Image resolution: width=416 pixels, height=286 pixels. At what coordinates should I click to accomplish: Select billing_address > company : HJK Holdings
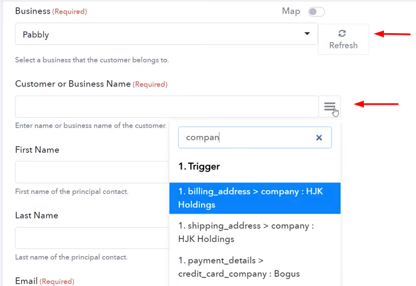pyautogui.click(x=254, y=198)
